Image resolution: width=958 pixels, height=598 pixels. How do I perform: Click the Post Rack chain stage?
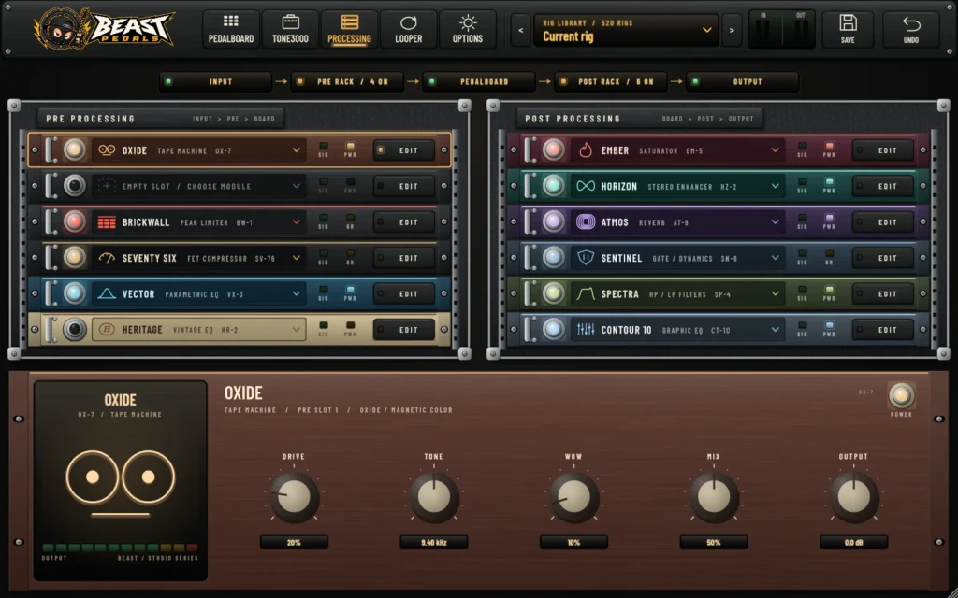tap(610, 82)
